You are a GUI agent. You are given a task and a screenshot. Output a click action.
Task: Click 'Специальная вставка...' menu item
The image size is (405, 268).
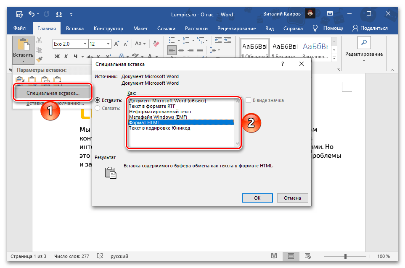[53, 93]
